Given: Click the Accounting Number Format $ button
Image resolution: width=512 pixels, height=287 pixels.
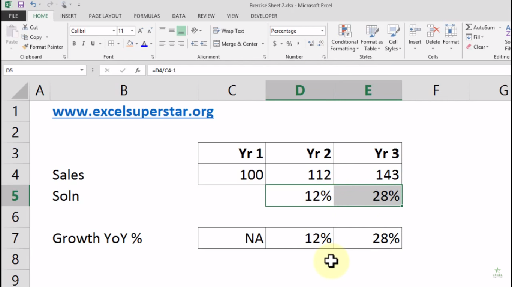Looking at the screenshot, I should click(x=275, y=44).
